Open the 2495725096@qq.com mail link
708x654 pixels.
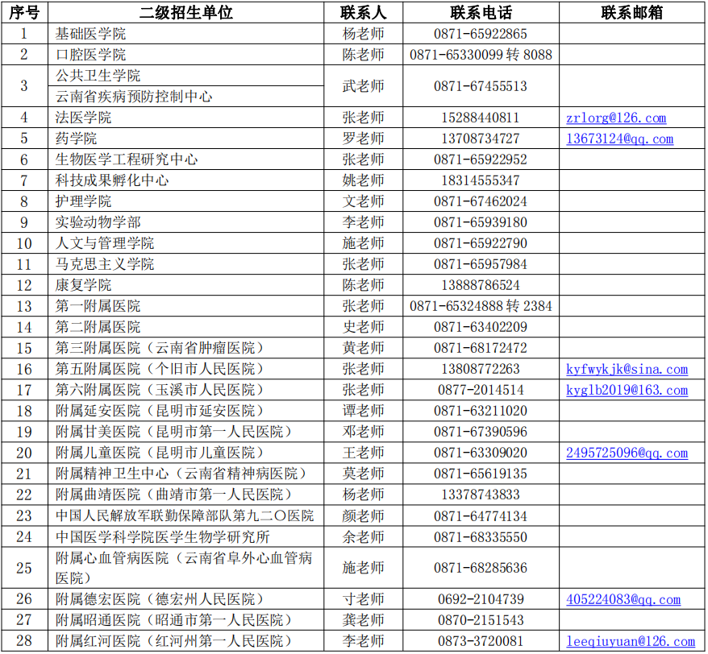[x=627, y=453]
